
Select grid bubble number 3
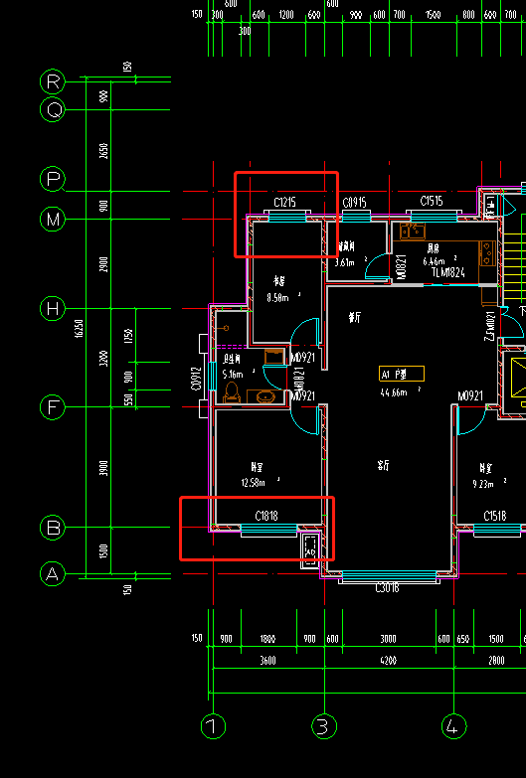[324, 727]
